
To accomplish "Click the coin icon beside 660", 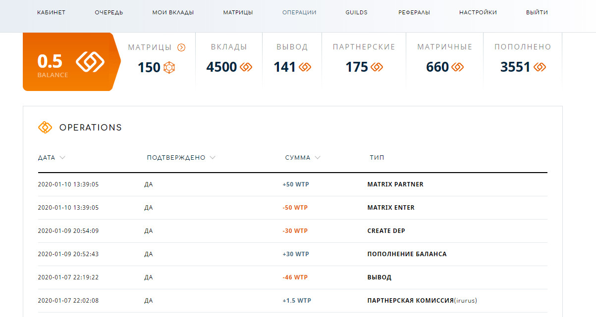I will (x=457, y=67).
